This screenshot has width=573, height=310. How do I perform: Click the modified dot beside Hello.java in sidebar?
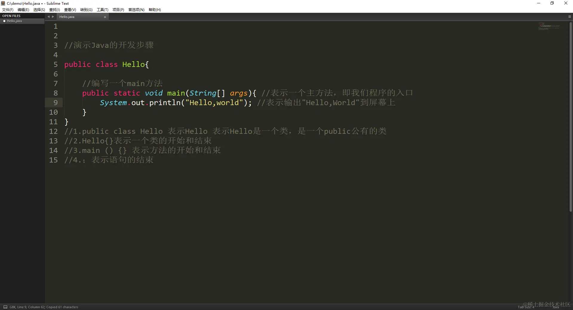pyautogui.click(x=4, y=21)
